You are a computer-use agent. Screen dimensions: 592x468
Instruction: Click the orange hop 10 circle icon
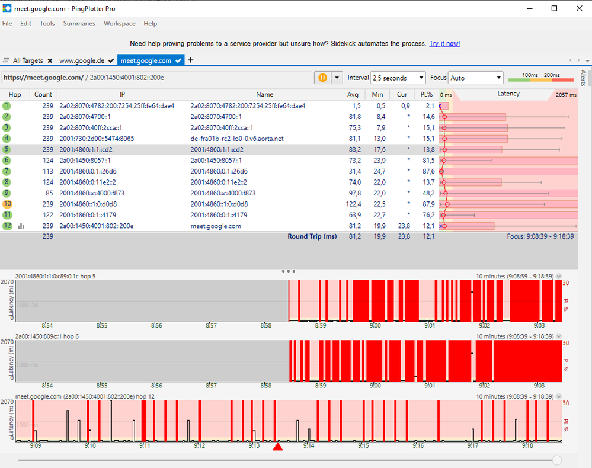pyautogui.click(x=7, y=204)
